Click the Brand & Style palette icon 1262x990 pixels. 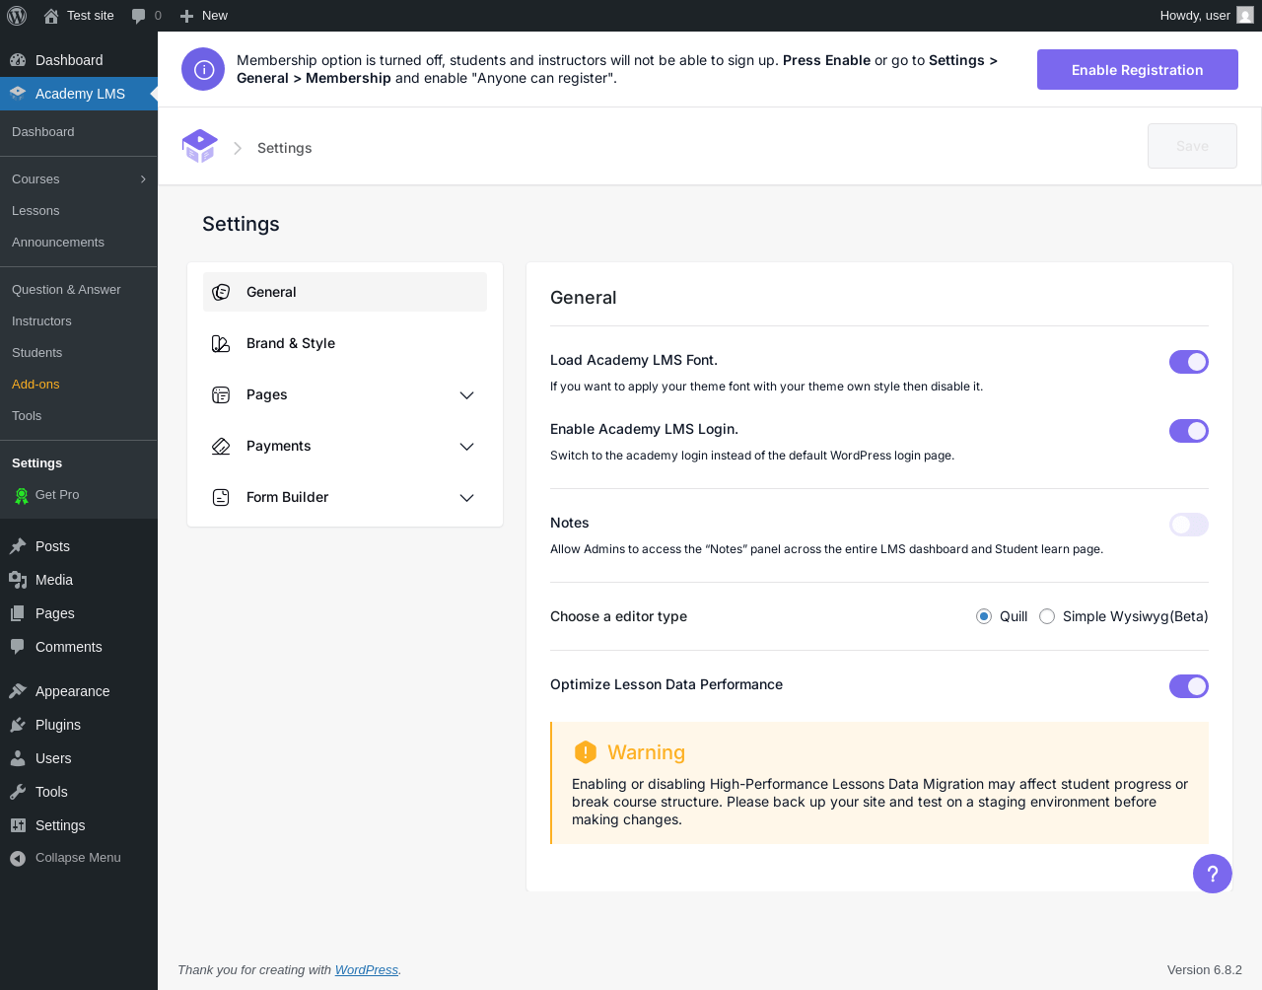[x=221, y=343]
